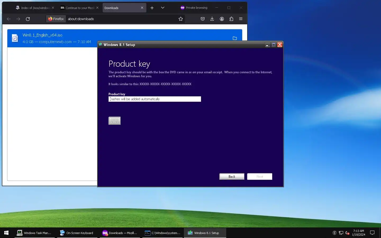Select Windows 8.1 Setup taskbar button

205,233
